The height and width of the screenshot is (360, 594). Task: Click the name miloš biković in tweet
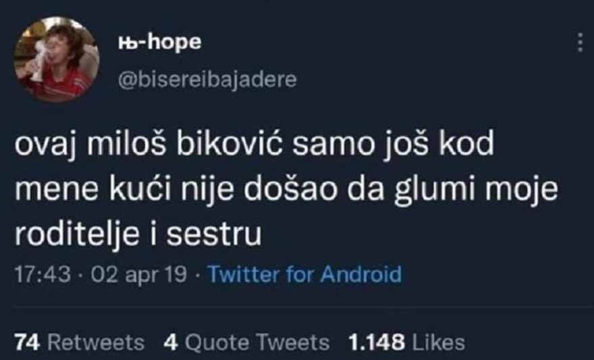coord(185,144)
